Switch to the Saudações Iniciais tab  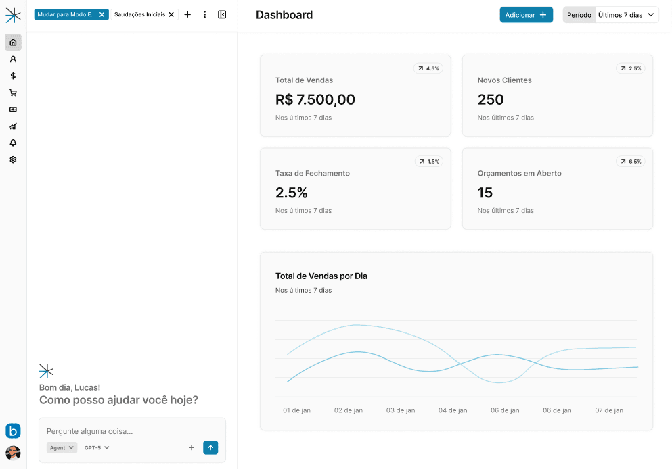pyautogui.click(x=138, y=13)
